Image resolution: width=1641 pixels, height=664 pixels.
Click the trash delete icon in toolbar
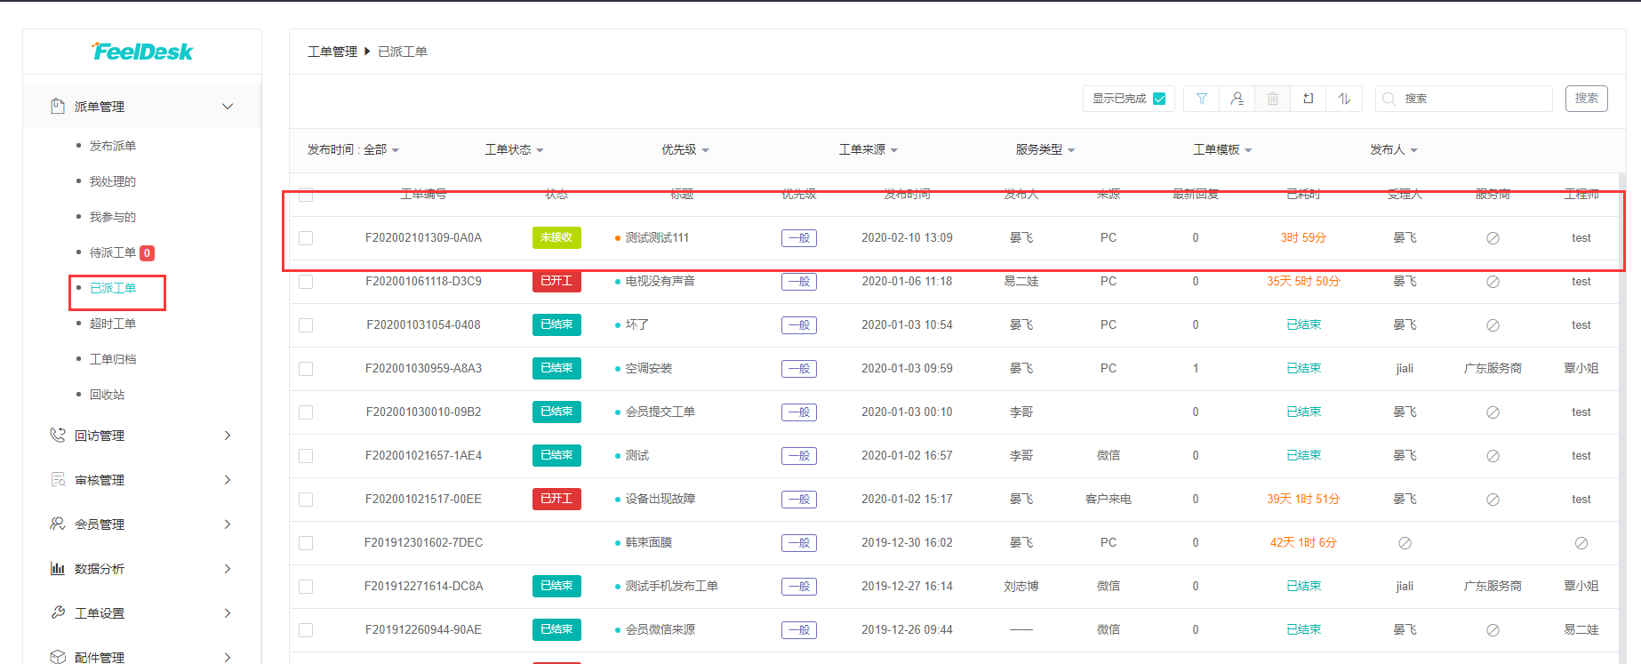tap(1272, 99)
